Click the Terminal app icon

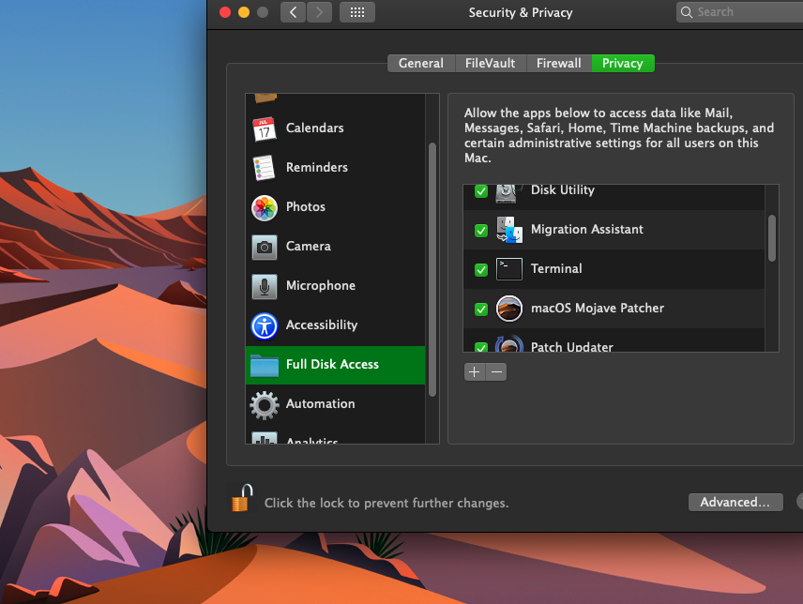[509, 269]
